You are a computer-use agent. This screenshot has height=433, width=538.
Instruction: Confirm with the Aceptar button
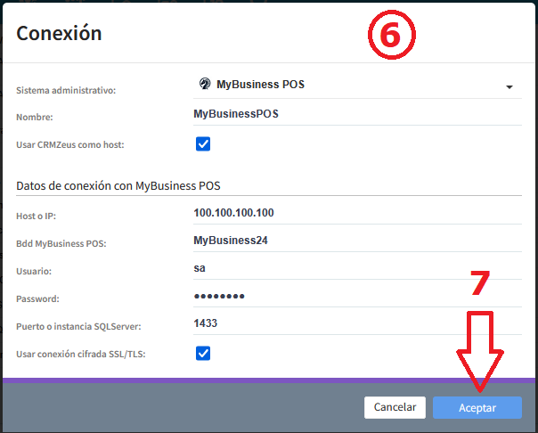click(477, 407)
